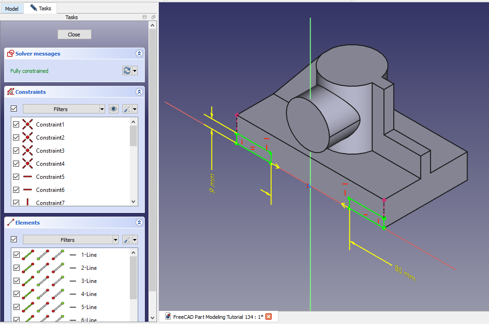Click the Close button
The image size is (489, 324).
click(x=74, y=35)
